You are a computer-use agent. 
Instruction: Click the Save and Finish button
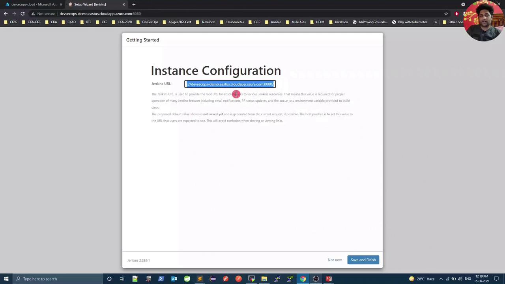click(x=363, y=260)
